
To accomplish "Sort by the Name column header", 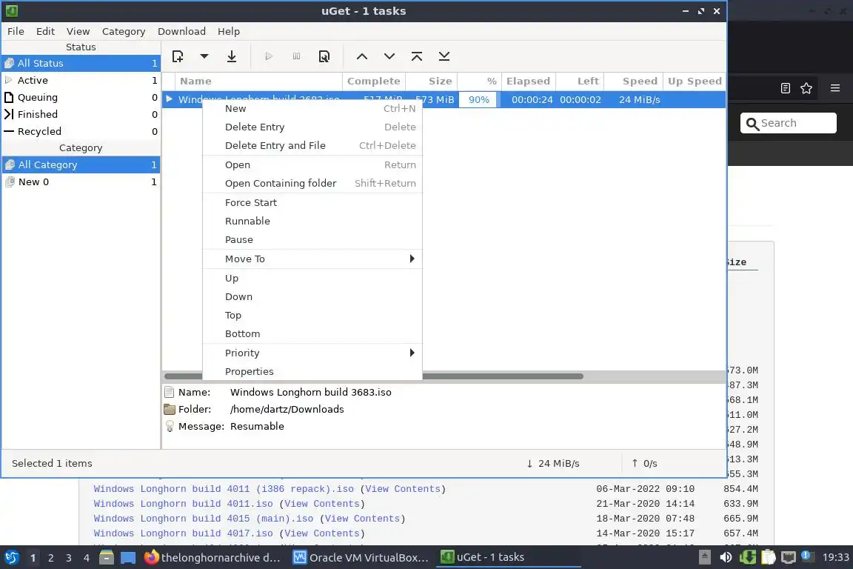I will tap(258, 81).
